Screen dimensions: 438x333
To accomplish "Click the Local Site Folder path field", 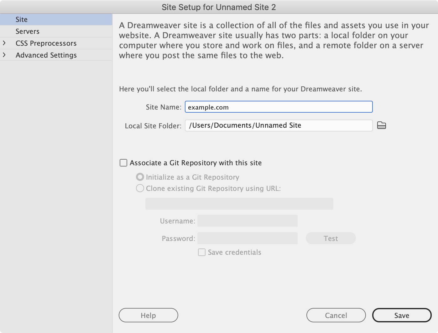I will (278, 125).
